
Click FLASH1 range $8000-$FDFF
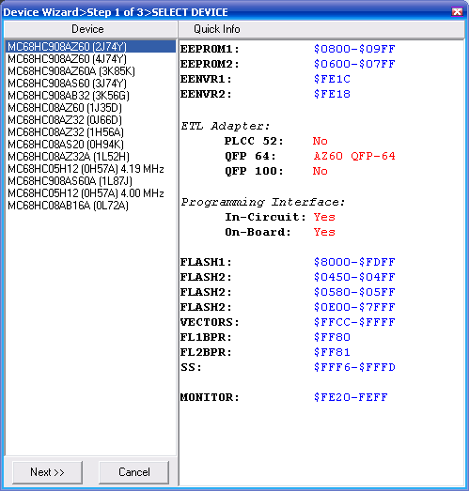[x=354, y=262]
